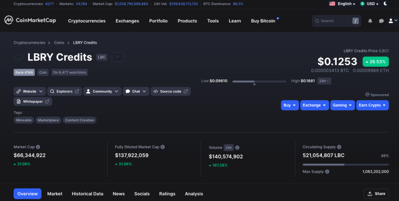Viewport: 399px width, 201px height.
Task: Toggle dark mode with the moon icon
Action: pyautogui.click(x=385, y=4)
